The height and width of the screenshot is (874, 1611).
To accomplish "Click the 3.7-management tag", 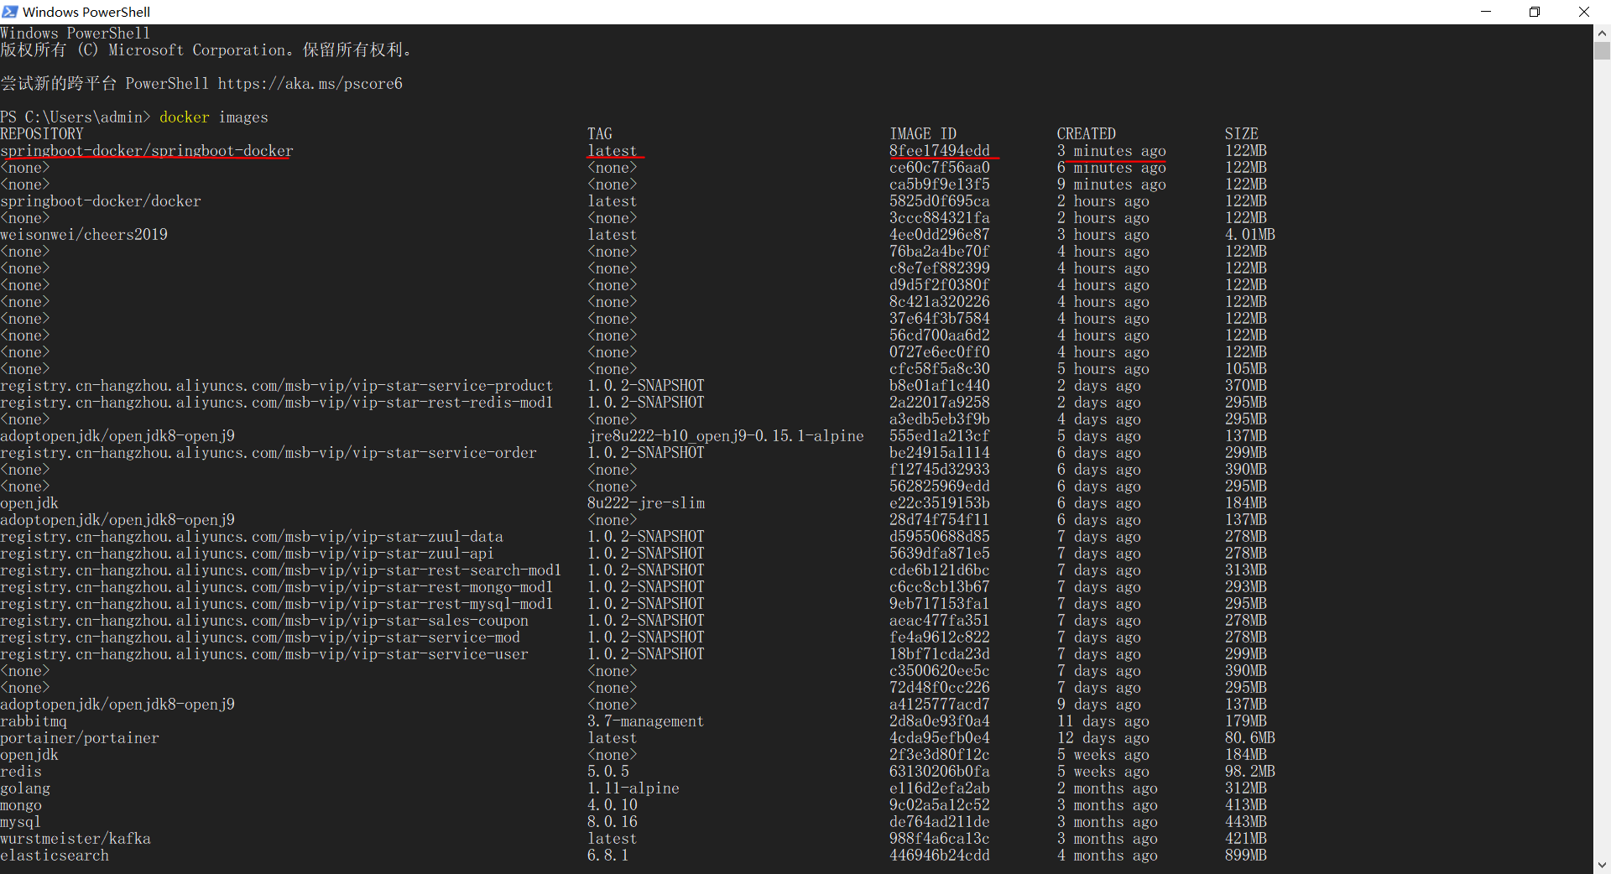I will pyautogui.click(x=646, y=721).
